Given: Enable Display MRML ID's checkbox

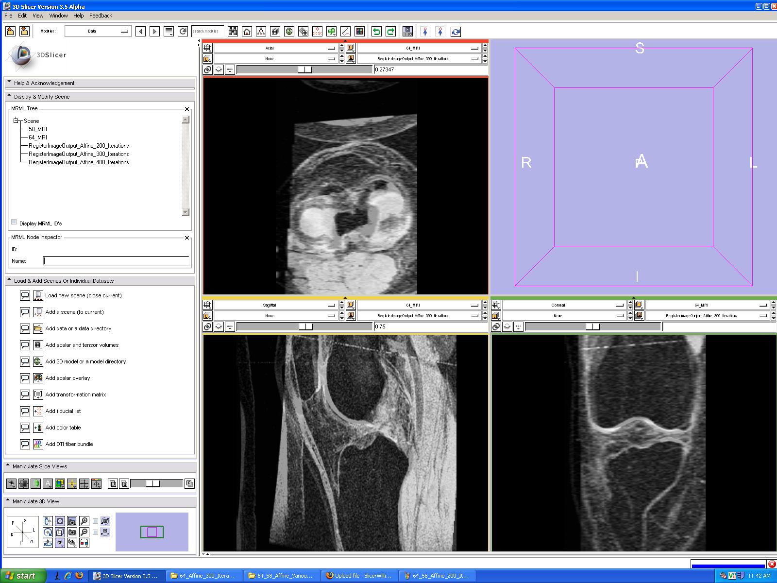Looking at the screenshot, I should click(14, 223).
